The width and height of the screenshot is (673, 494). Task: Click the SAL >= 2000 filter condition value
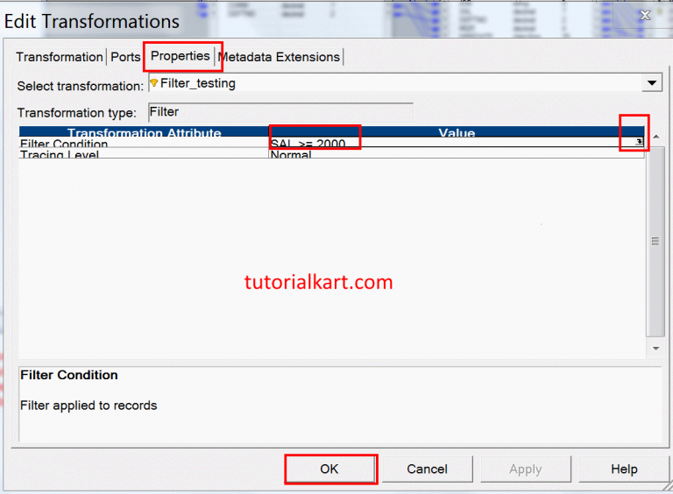pos(308,144)
